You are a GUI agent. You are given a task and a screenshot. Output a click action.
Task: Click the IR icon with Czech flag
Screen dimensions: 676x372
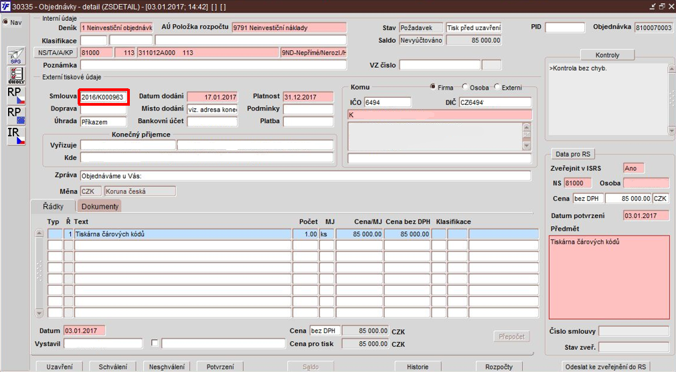click(x=16, y=135)
